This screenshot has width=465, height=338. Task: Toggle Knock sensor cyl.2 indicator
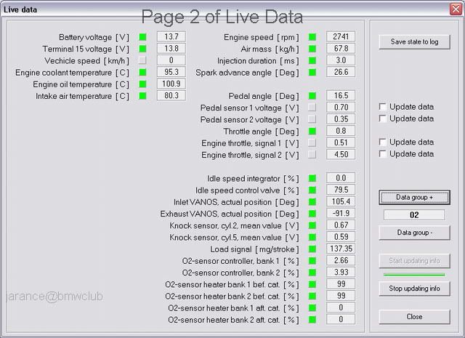pyautogui.click(x=312, y=225)
